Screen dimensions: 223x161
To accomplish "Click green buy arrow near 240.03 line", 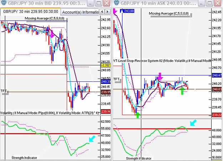I will tap(182, 91).
